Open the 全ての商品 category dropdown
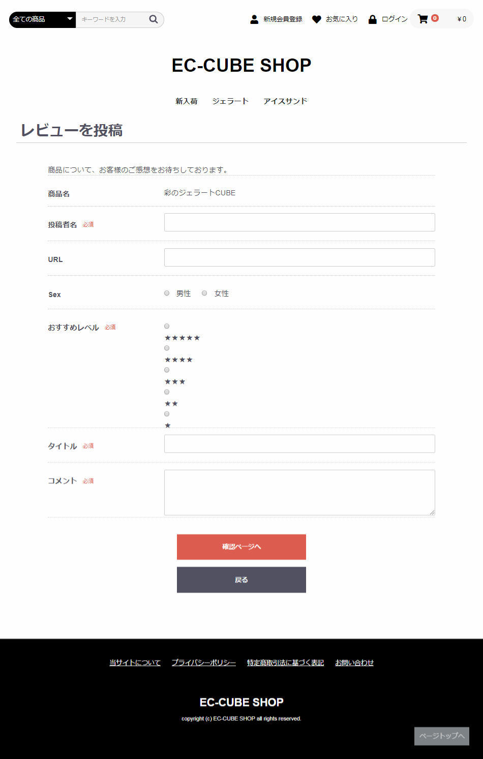 [42, 19]
